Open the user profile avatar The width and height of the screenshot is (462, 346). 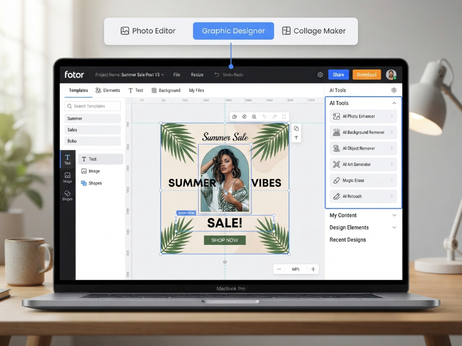(391, 75)
